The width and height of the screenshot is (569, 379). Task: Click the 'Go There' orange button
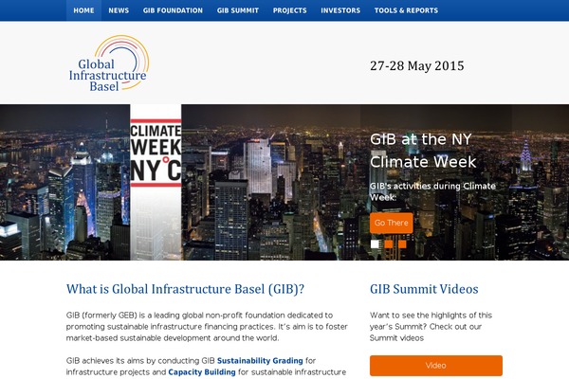[x=391, y=223]
